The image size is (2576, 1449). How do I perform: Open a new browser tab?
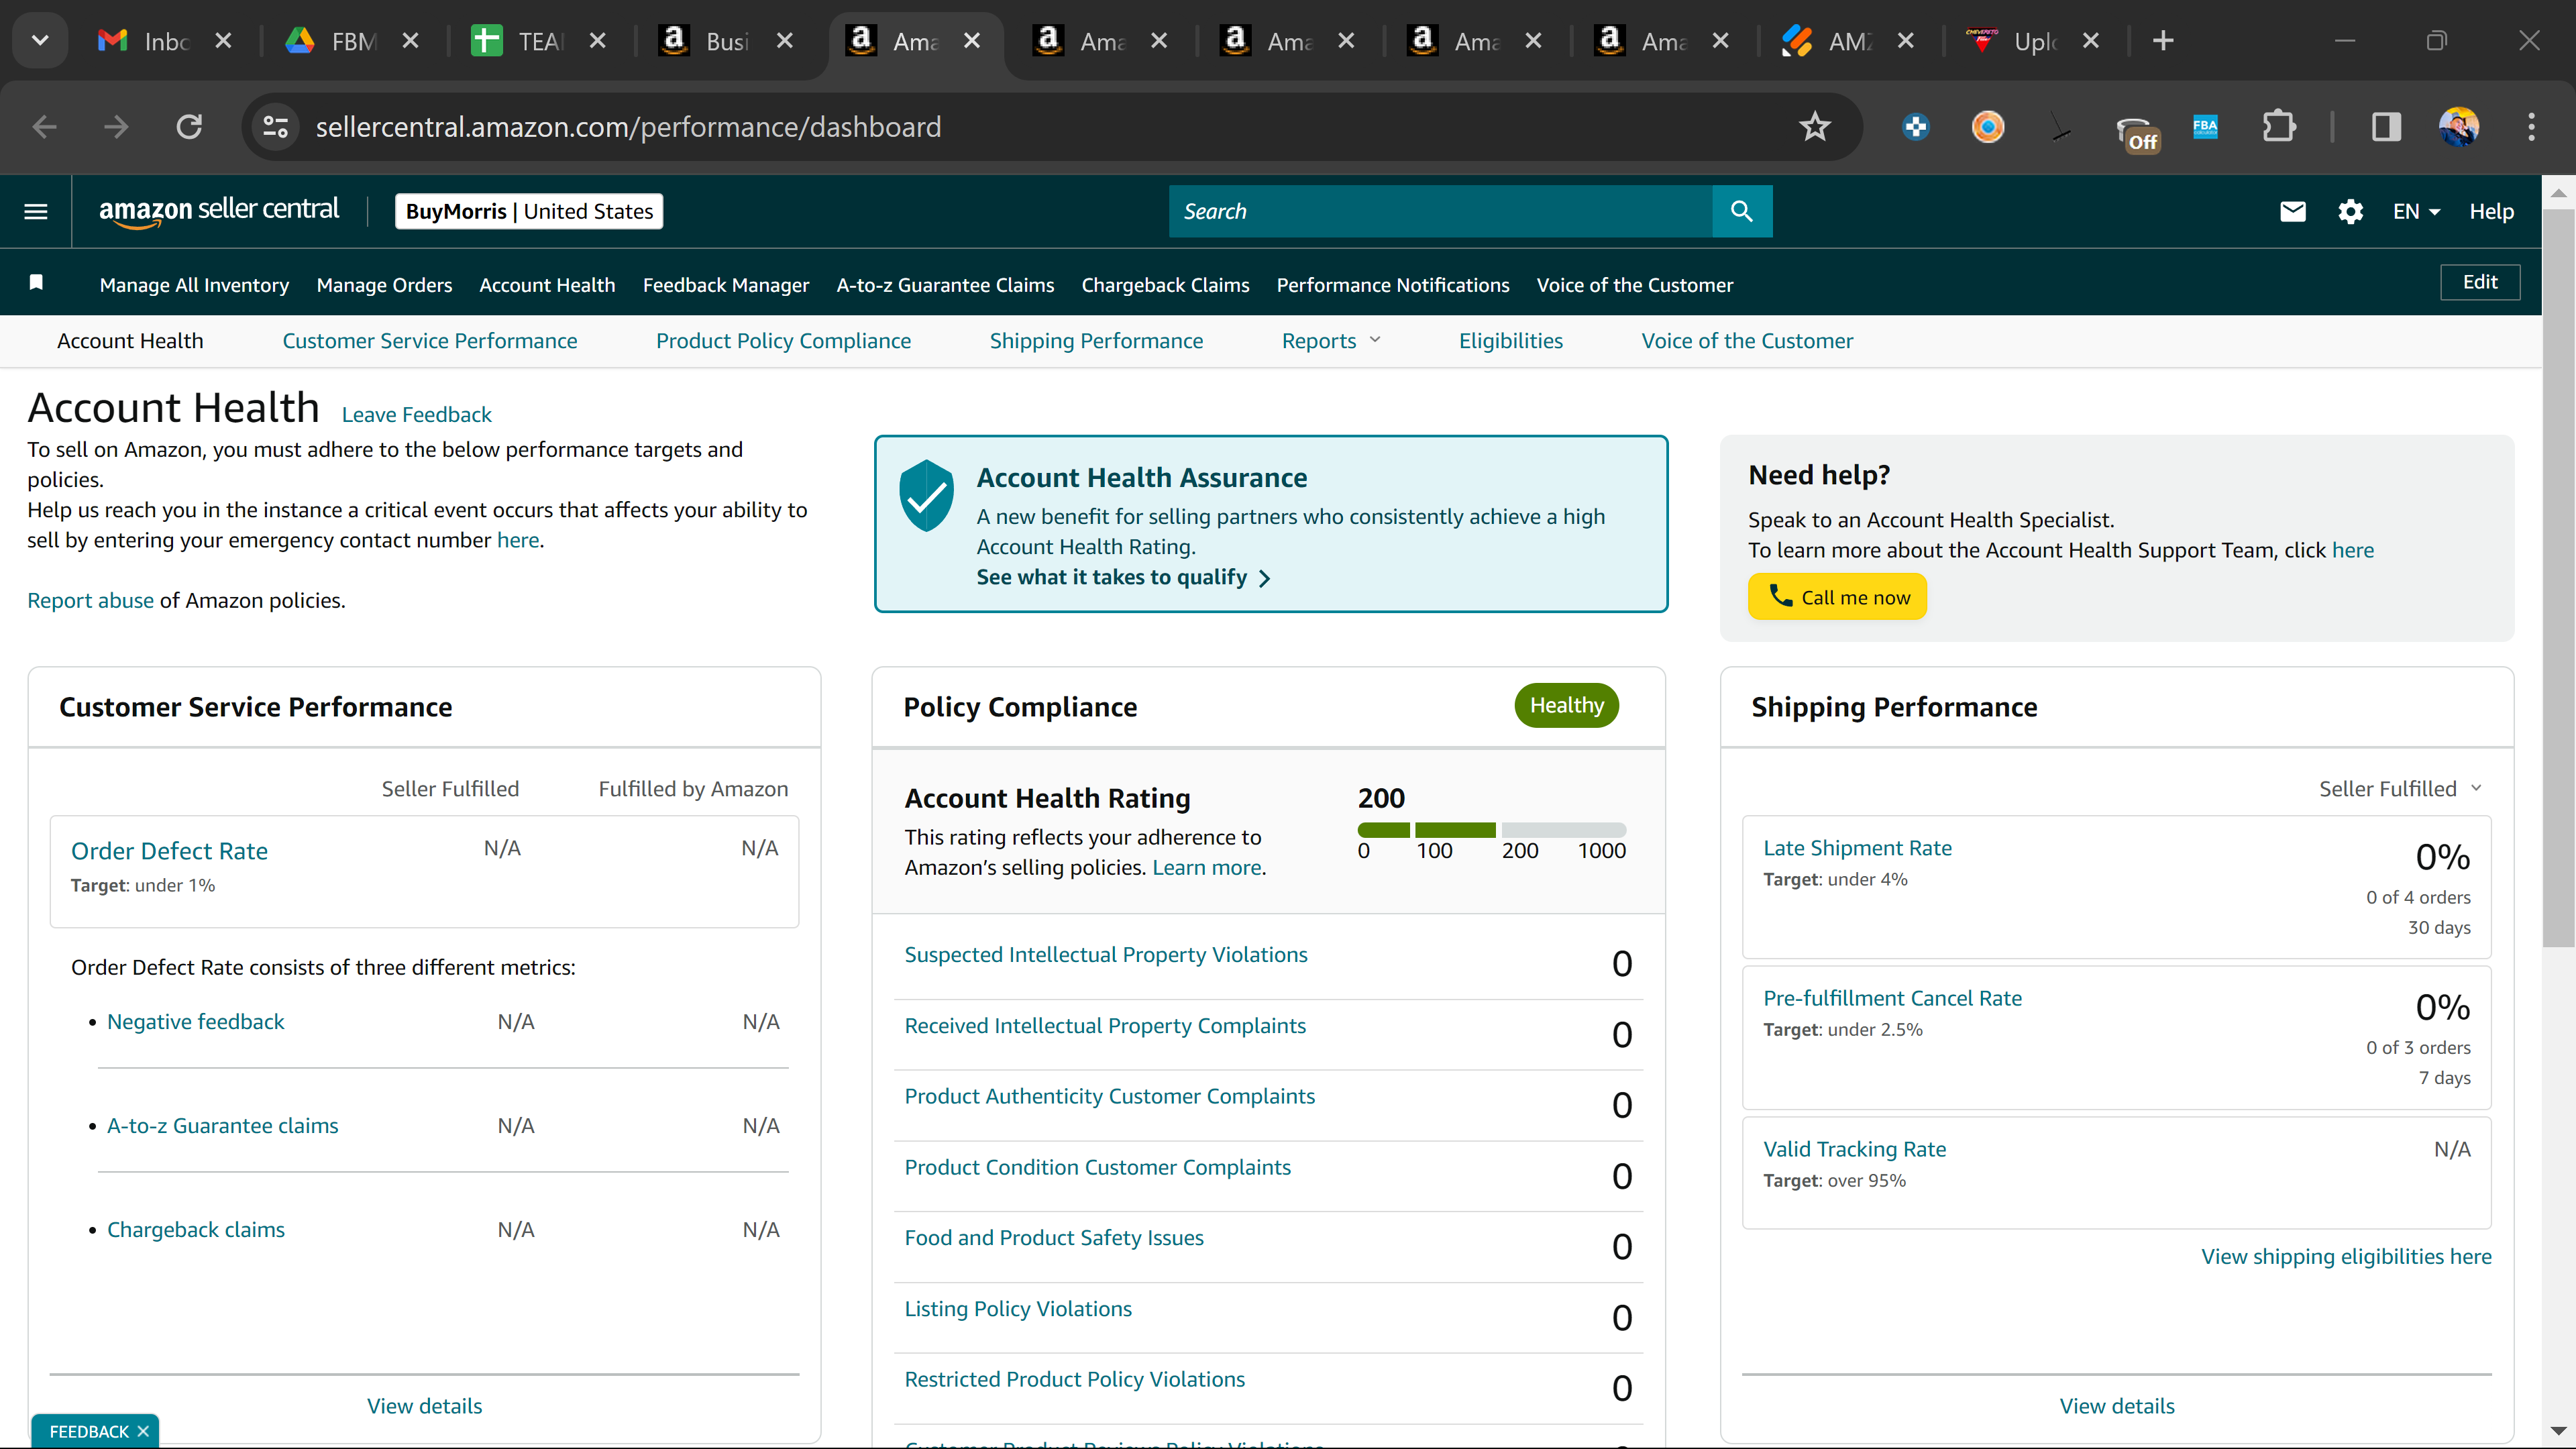(2163, 41)
